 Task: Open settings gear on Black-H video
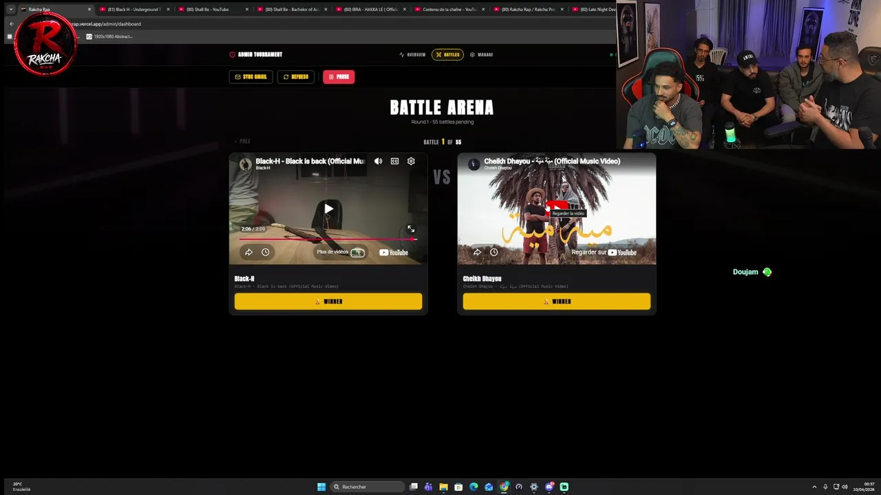411,161
